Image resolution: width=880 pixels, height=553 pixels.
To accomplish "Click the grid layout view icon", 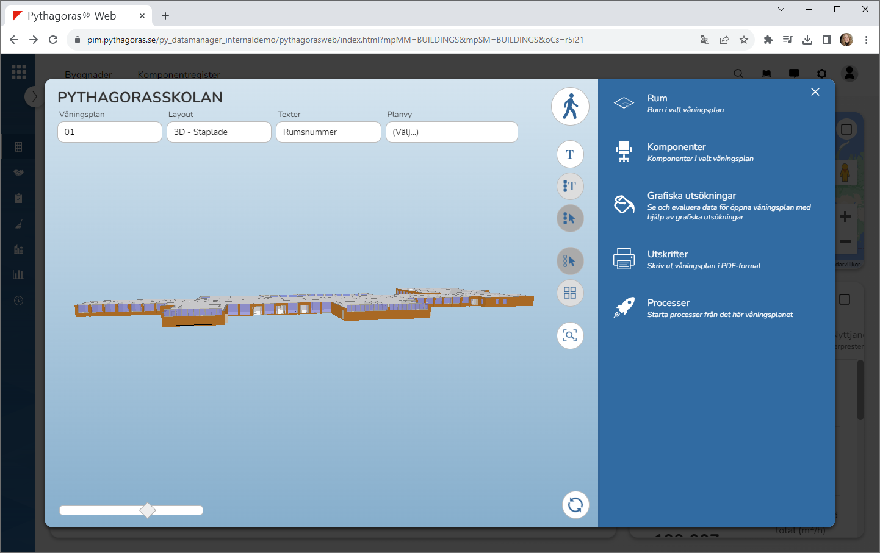I will point(570,293).
